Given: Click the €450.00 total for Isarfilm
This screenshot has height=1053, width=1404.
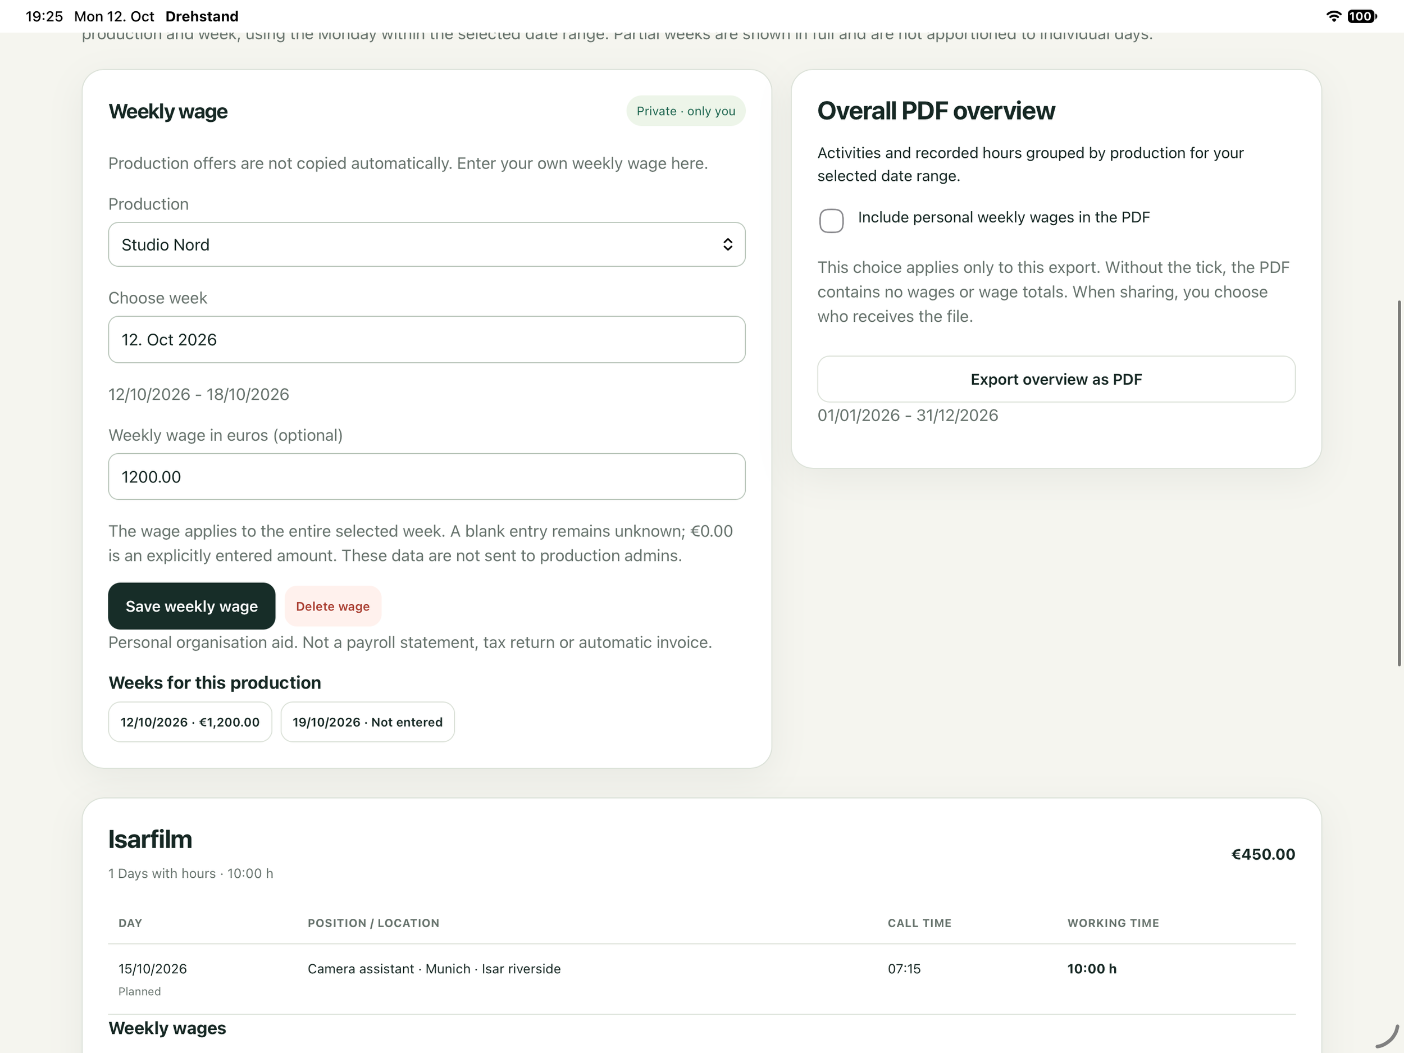Looking at the screenshot, I should (x=1263, y=854).
